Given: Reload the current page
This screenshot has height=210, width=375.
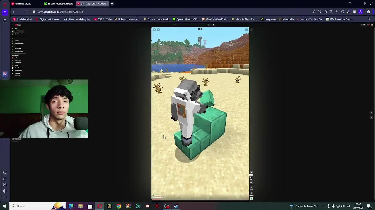Looking at the screenshot, I should [x=27, y=12].
